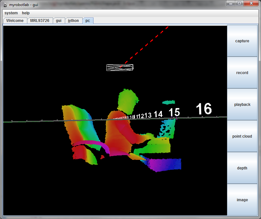Image resolution: width=261 pixels, height=219 pixels.
Task: Open the help menu
Action: click(26, 13)
